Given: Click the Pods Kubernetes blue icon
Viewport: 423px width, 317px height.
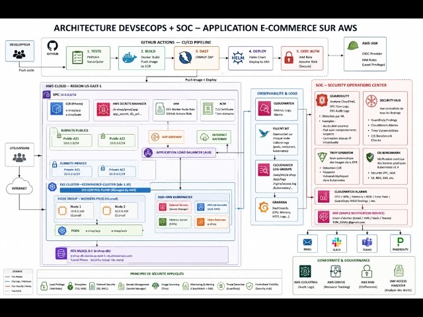Looking at the screenshot, I should pyautogui.click(x=62, y=230).
